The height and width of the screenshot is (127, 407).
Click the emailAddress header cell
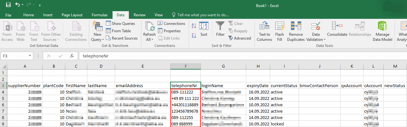coord(143,86)
